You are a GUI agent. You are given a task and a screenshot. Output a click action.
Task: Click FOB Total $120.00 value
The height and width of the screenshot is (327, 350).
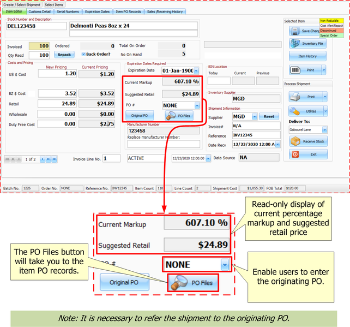click(295, 188)
